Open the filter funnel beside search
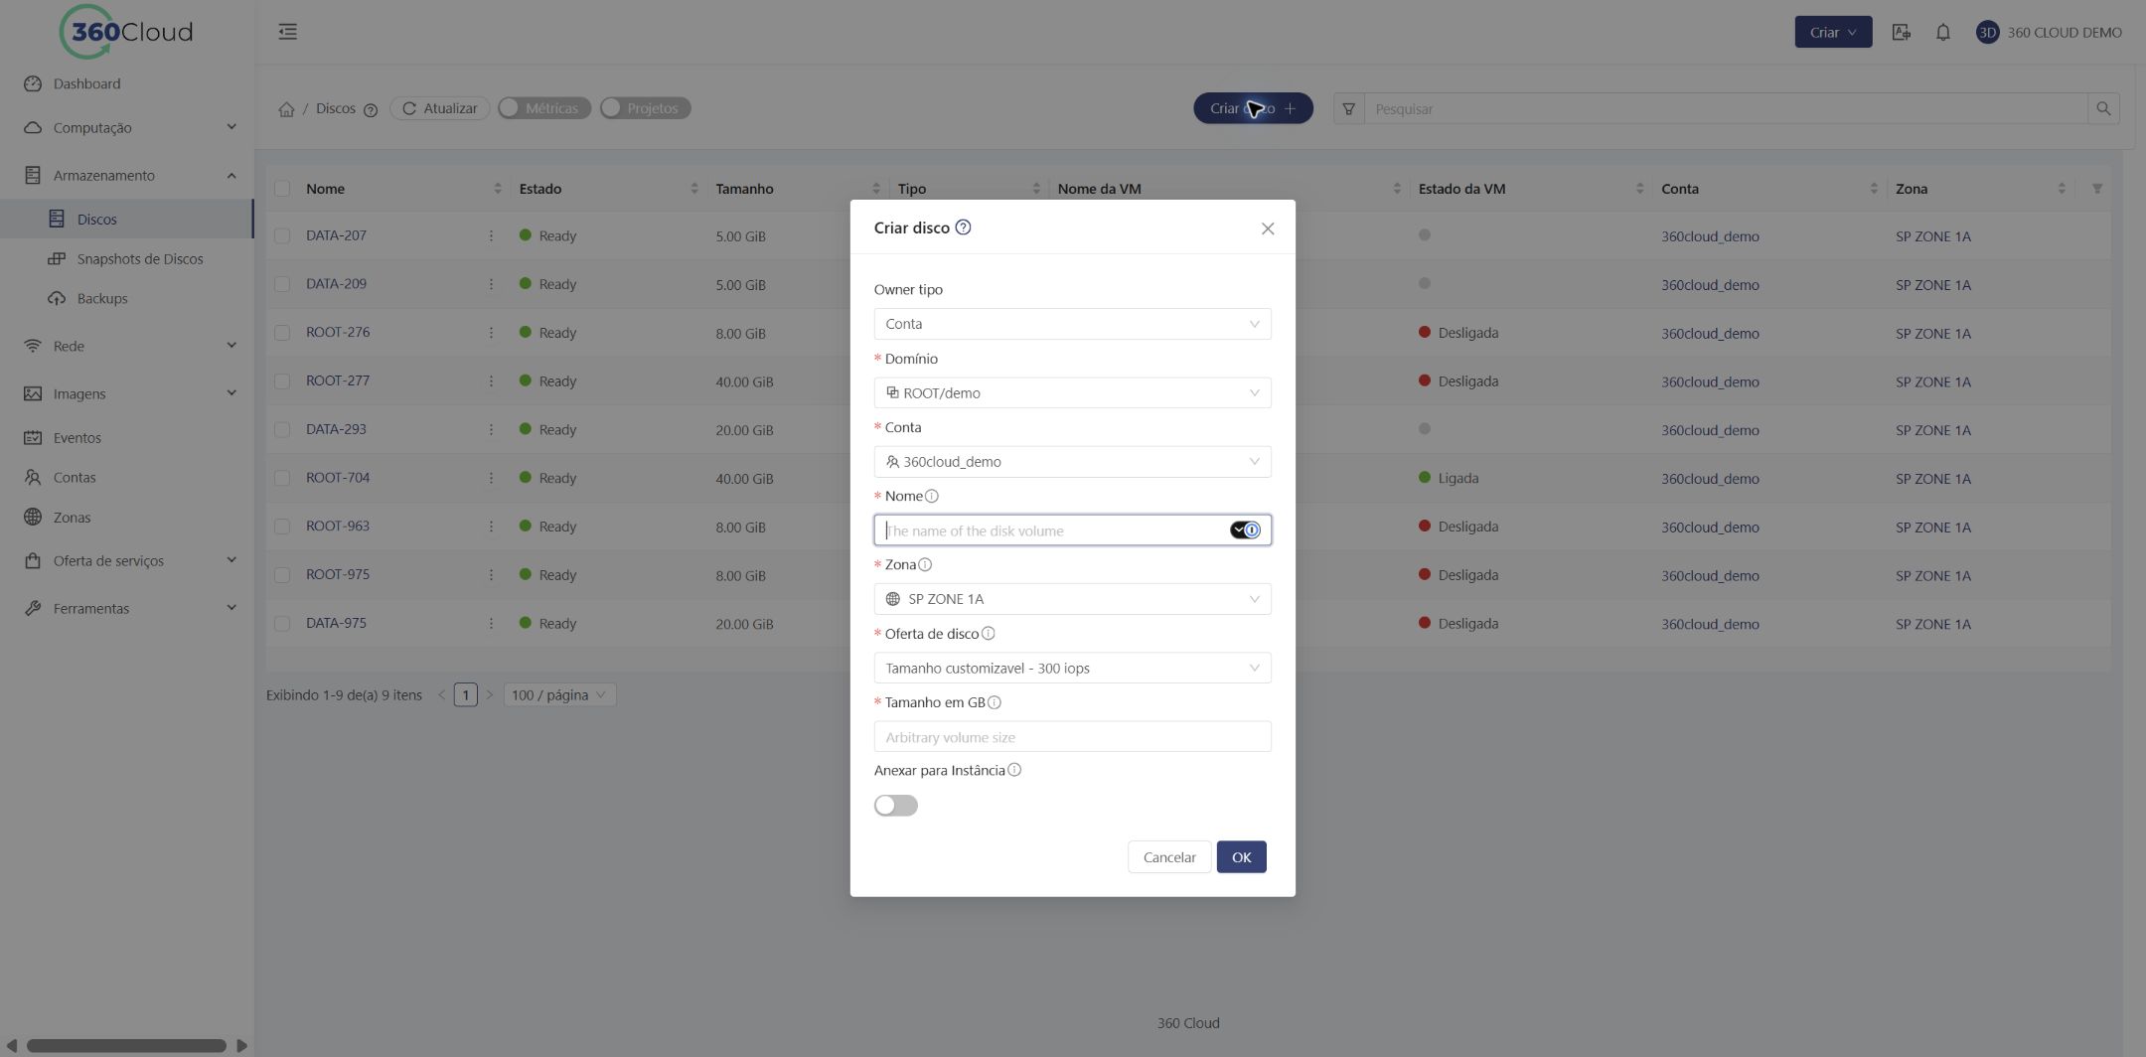 (1348, 108)
